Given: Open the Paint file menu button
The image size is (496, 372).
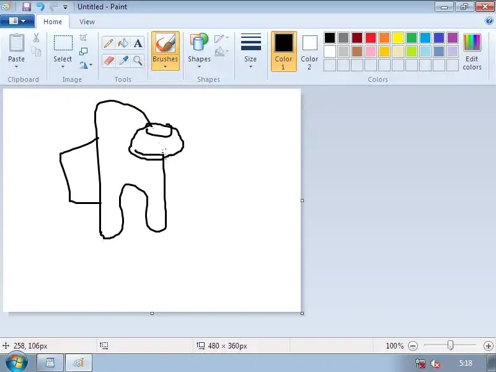Looking at the screenshot, I should [x=17, y=21].
